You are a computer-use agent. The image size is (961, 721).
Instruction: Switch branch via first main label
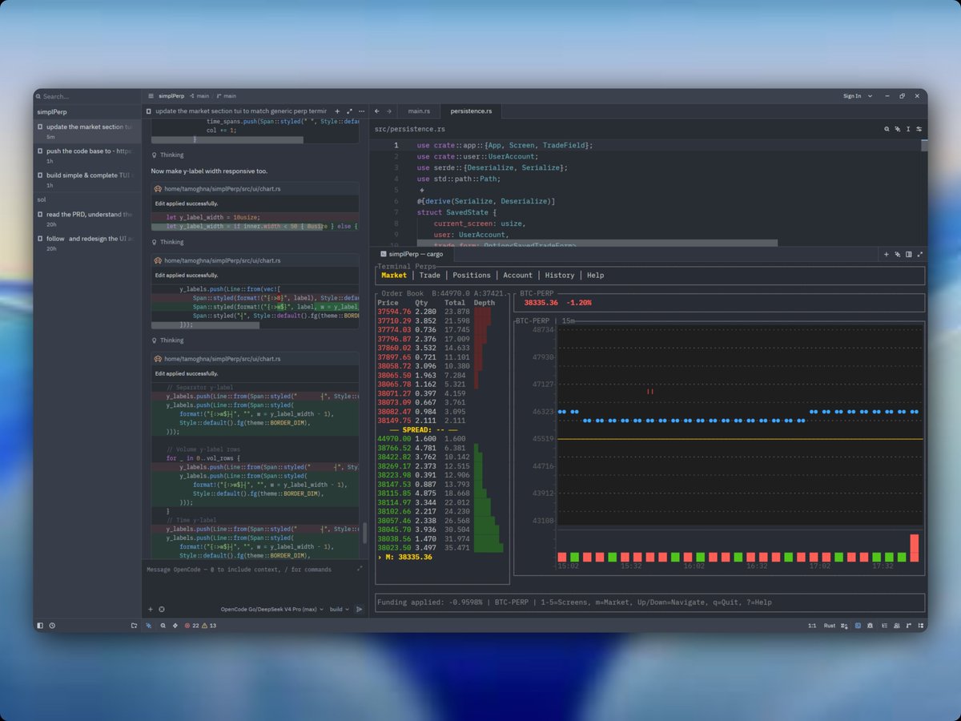pyautogui.click(x=199, y=96)
